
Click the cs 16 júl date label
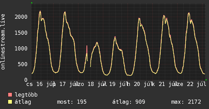(40, 84)
